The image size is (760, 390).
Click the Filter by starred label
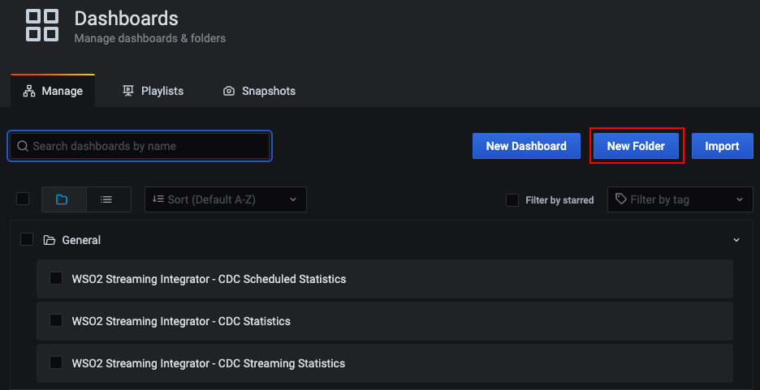tap(559, 200)
